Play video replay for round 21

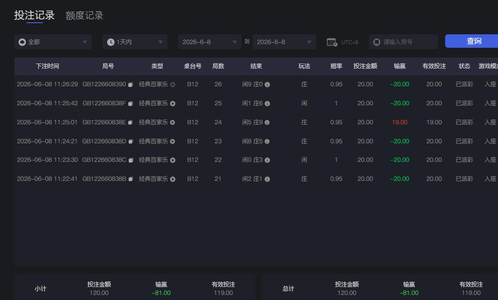(172, 179)
